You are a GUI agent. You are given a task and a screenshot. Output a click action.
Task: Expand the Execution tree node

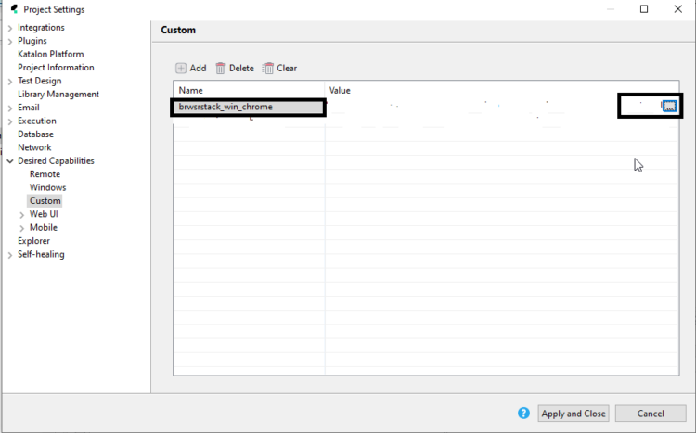[10, 121]
